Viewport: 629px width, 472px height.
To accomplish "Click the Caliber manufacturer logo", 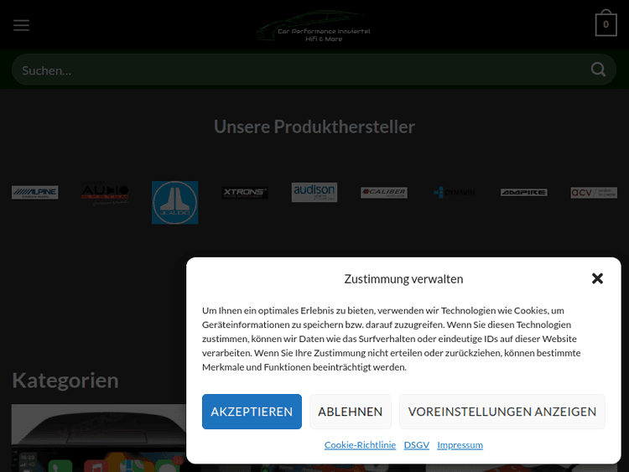I will (384, 193).
